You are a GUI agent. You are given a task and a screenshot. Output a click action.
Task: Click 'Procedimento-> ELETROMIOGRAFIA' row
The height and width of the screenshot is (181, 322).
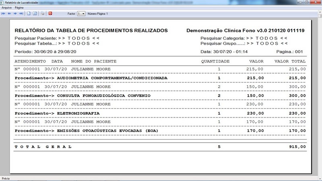160,113
